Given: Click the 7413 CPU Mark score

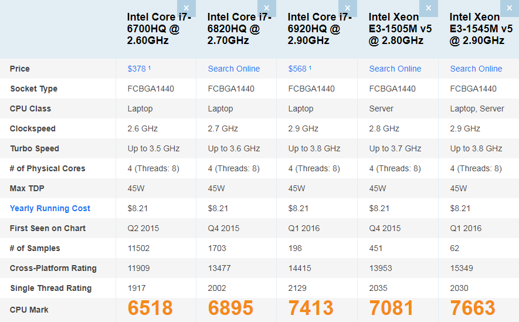Looking at the screenshot, I should pos(311,309).
